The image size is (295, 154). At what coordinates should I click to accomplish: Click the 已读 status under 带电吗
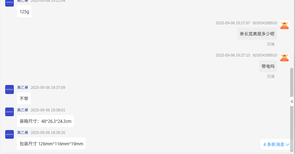271,76
